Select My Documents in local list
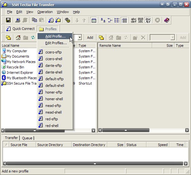 (x=15, y=56)
